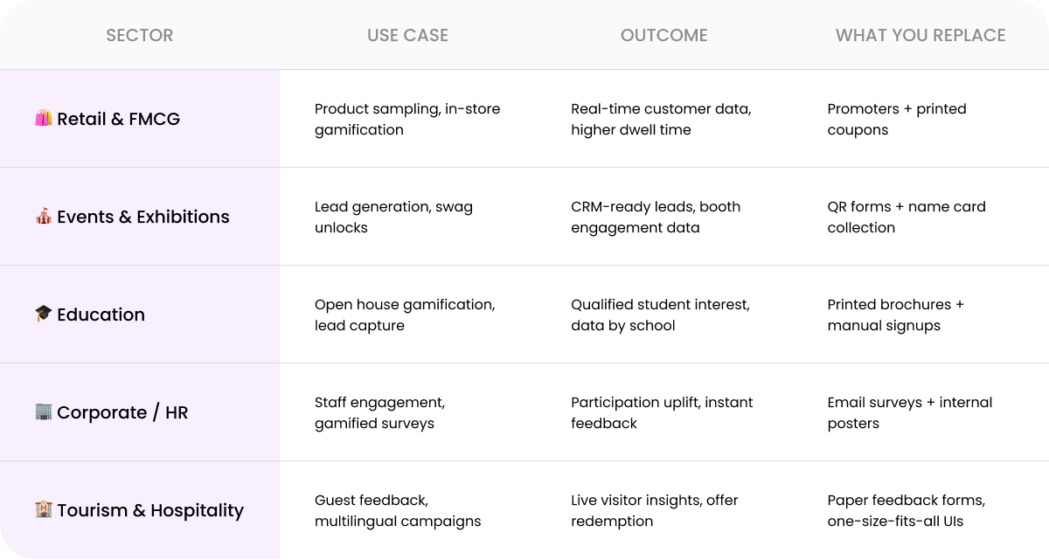This screenshot has width=1049, height=560.
Task: Click the shopping bags icon beside Retail
Action: point(44,119)
